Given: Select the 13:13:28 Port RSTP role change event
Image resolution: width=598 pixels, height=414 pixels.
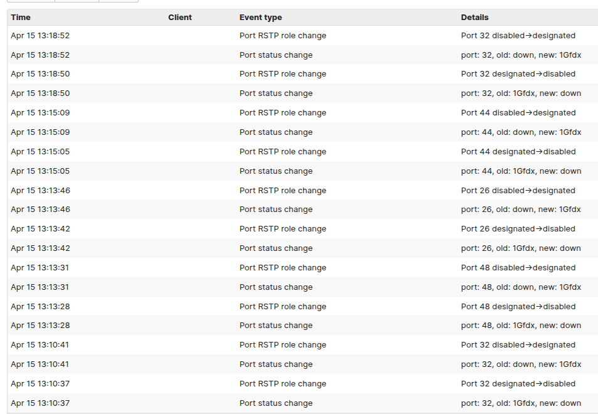Looking at the screenshot, I should (x=282, y=307).
